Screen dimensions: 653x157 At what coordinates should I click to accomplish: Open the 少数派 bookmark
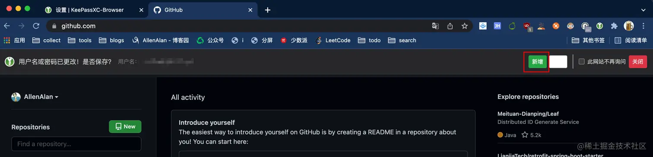(x=294, y=40)
